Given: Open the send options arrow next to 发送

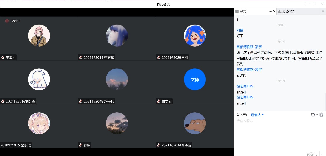Looking at the screenshot, I should pyautogui.click(x=322, y=154).
